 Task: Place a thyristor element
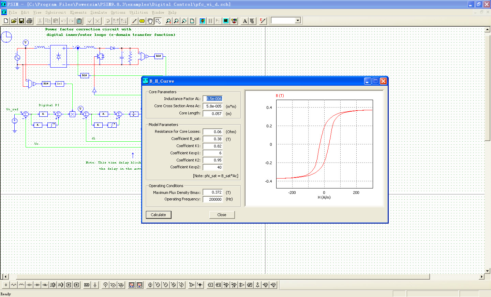pyautogui.click(x=45, y=285)
